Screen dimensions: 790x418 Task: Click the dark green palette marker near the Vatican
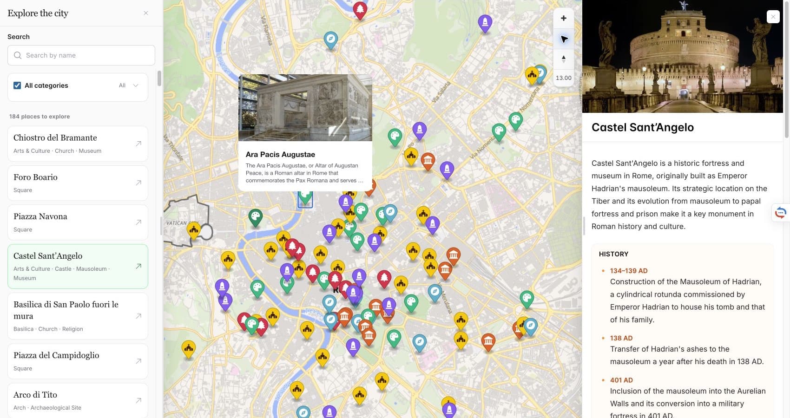point(255,217)
